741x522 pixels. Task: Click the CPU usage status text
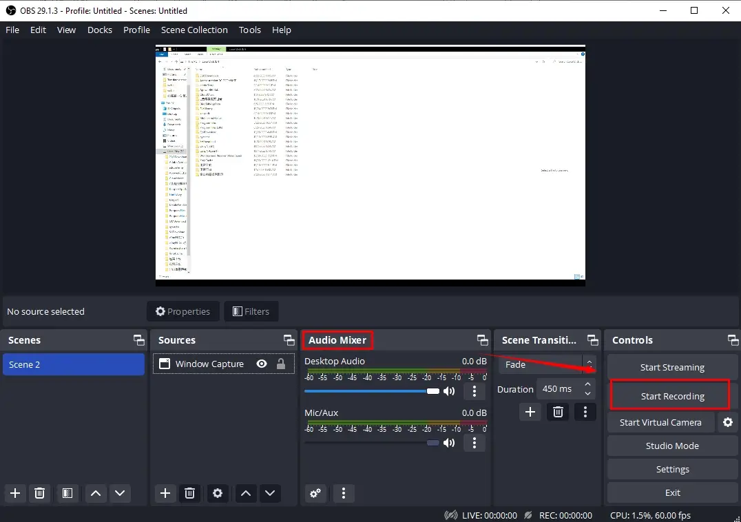[x=650, y=515]
